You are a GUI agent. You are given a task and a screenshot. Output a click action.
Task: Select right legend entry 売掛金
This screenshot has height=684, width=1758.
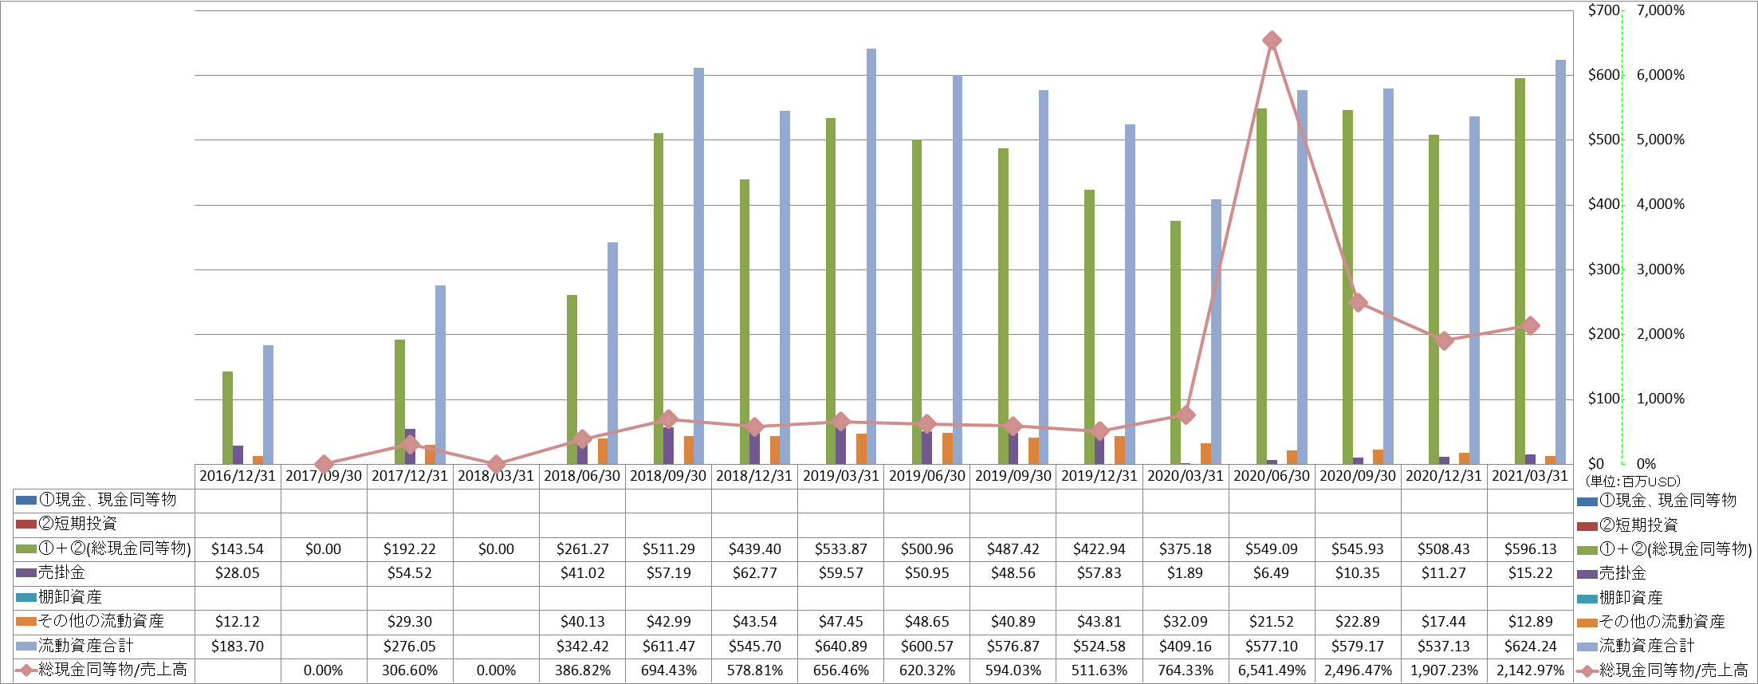(x=1611, y=573)
